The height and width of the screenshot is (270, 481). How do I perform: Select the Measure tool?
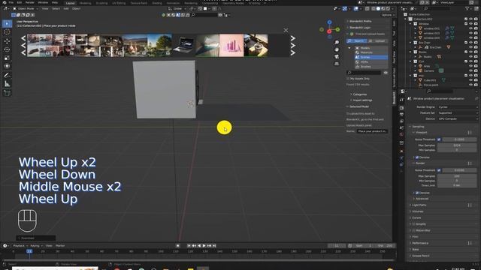click(x=7, y=84)
